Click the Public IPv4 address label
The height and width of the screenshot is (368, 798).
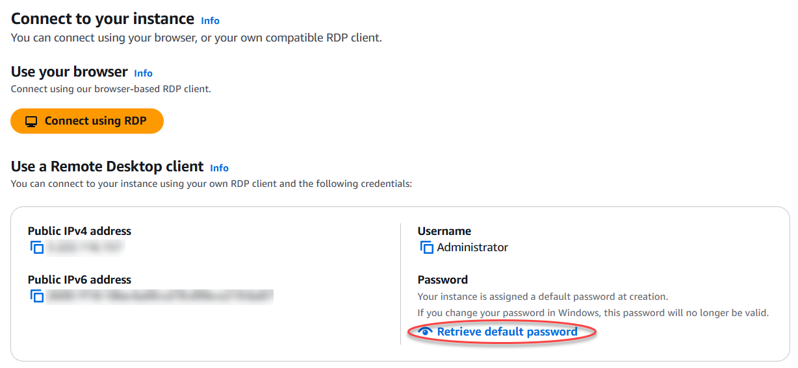pyautogui.click(x=79, y=231)
